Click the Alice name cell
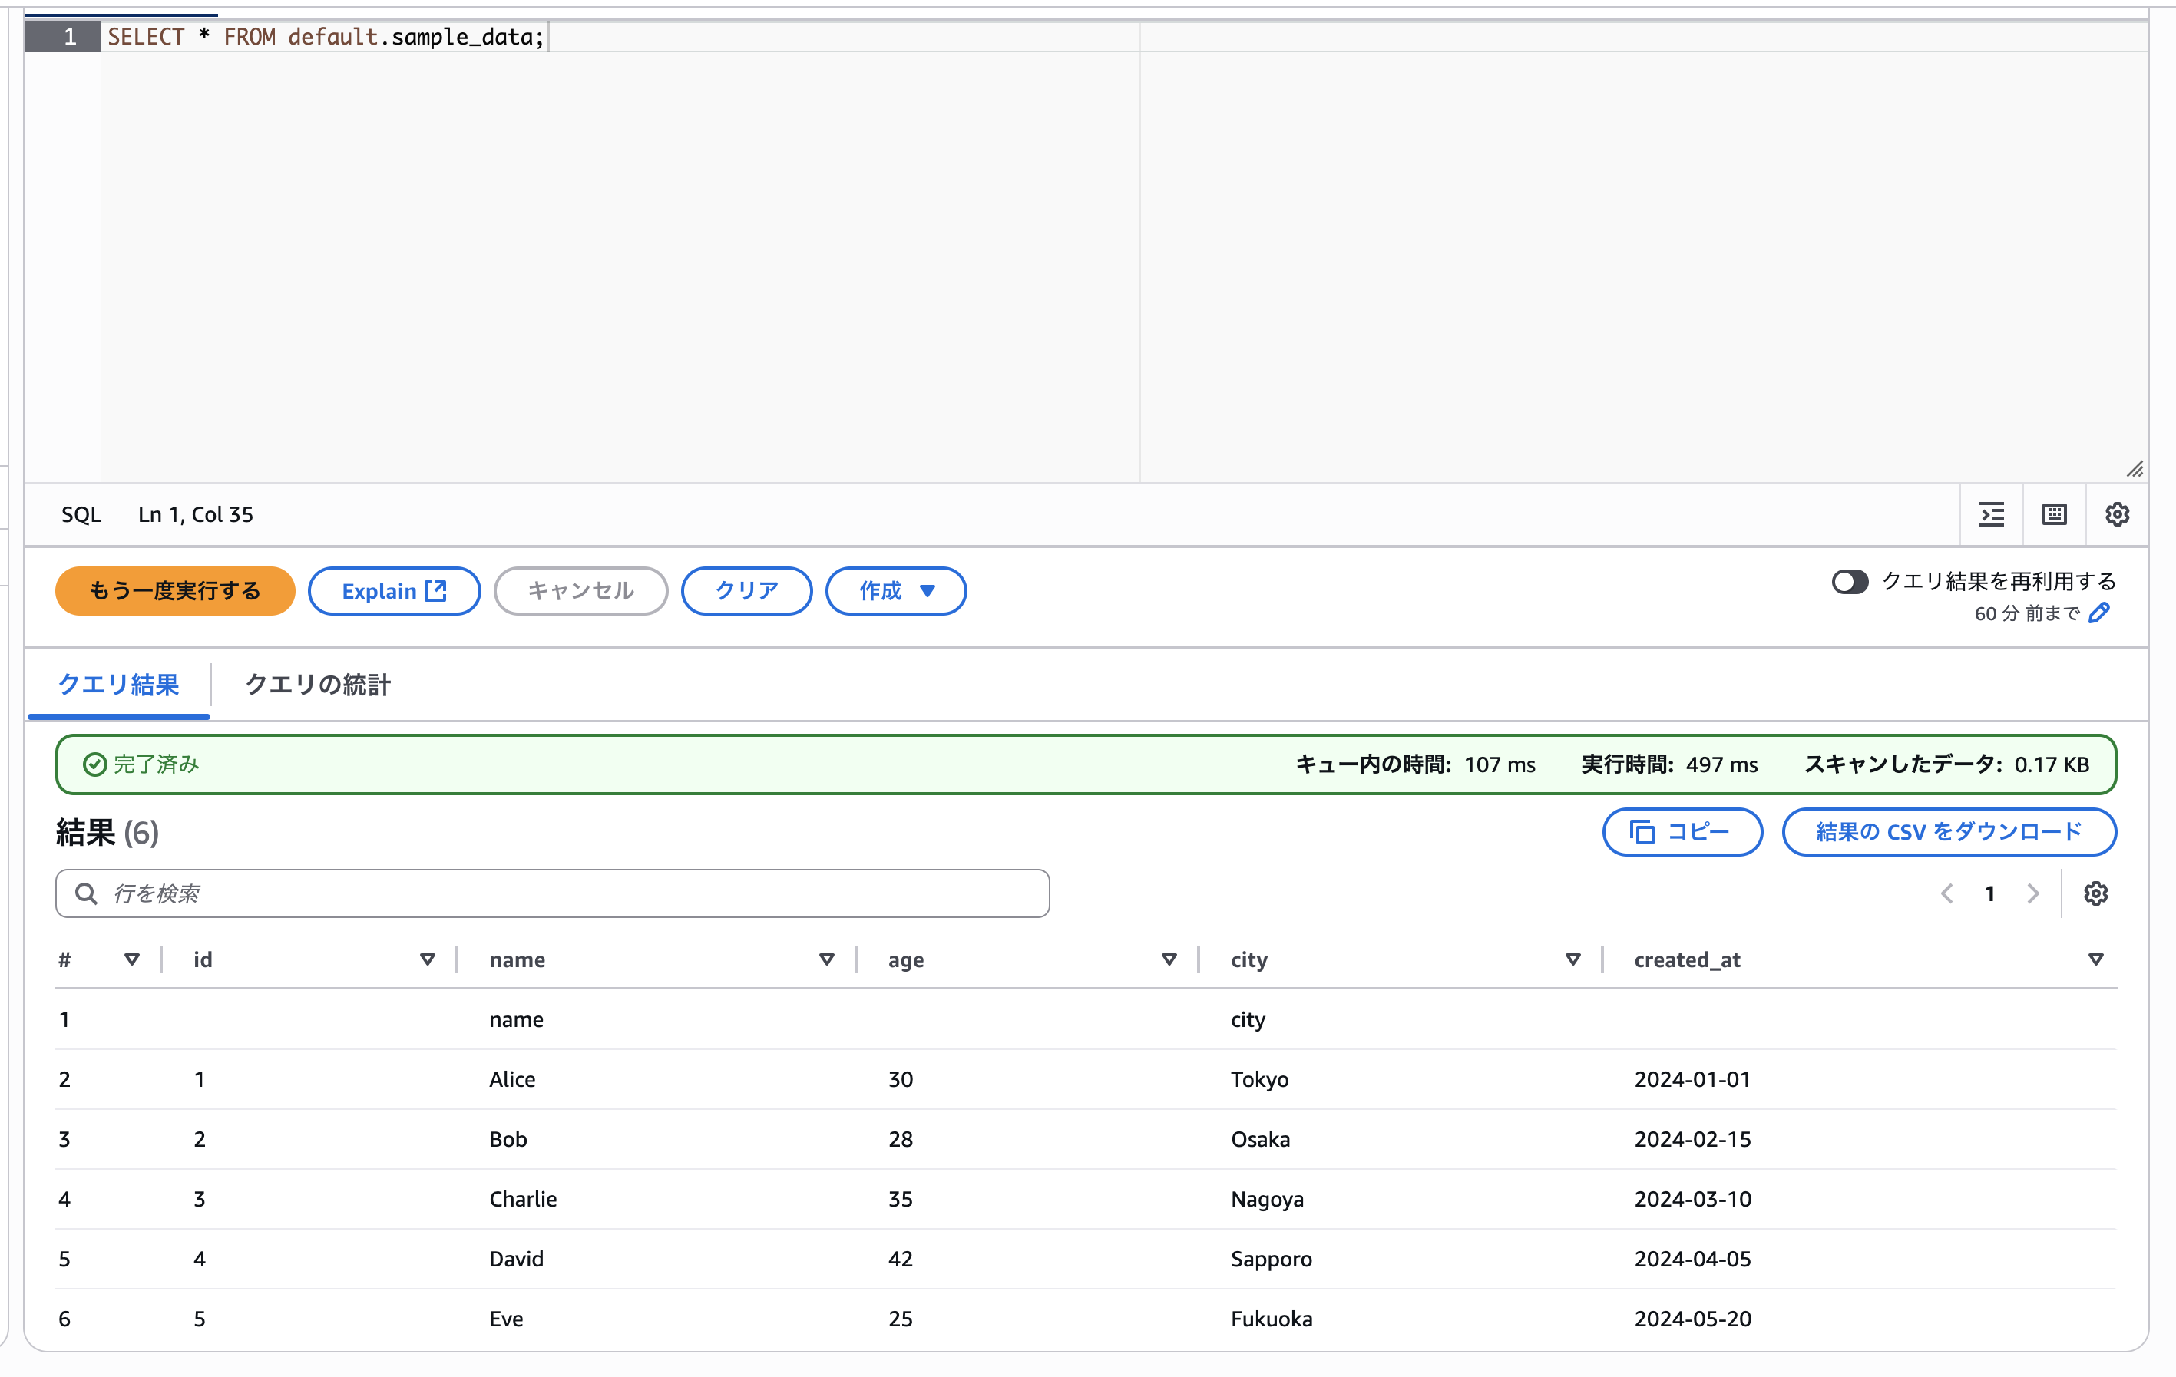Viewport: 2176px width, 1377px height. click(x=512, y=1079)
